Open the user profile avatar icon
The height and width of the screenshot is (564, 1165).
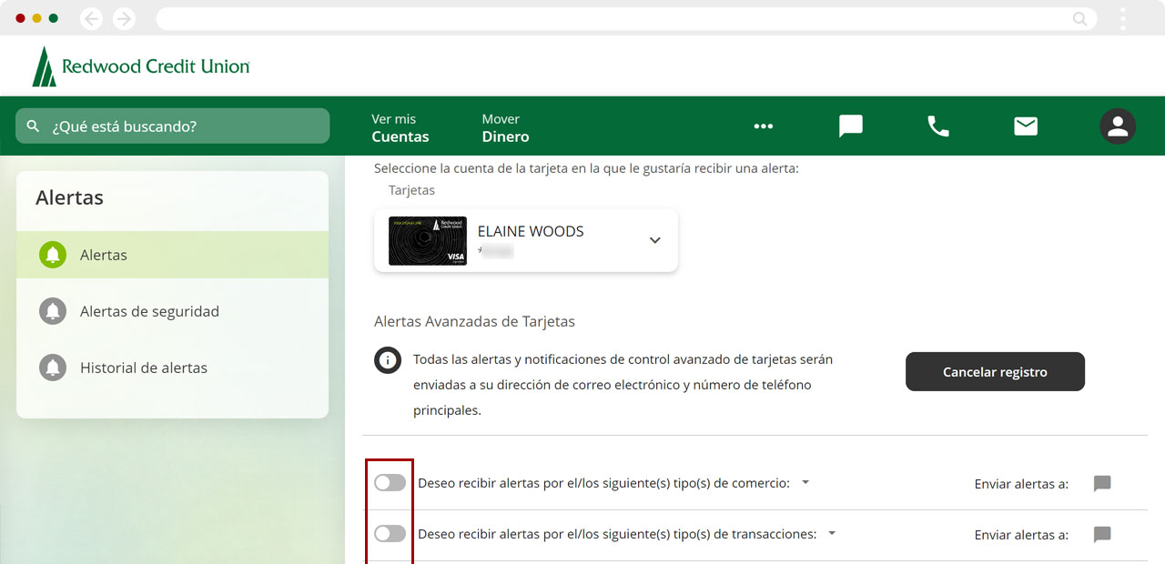click(1117, 126)
